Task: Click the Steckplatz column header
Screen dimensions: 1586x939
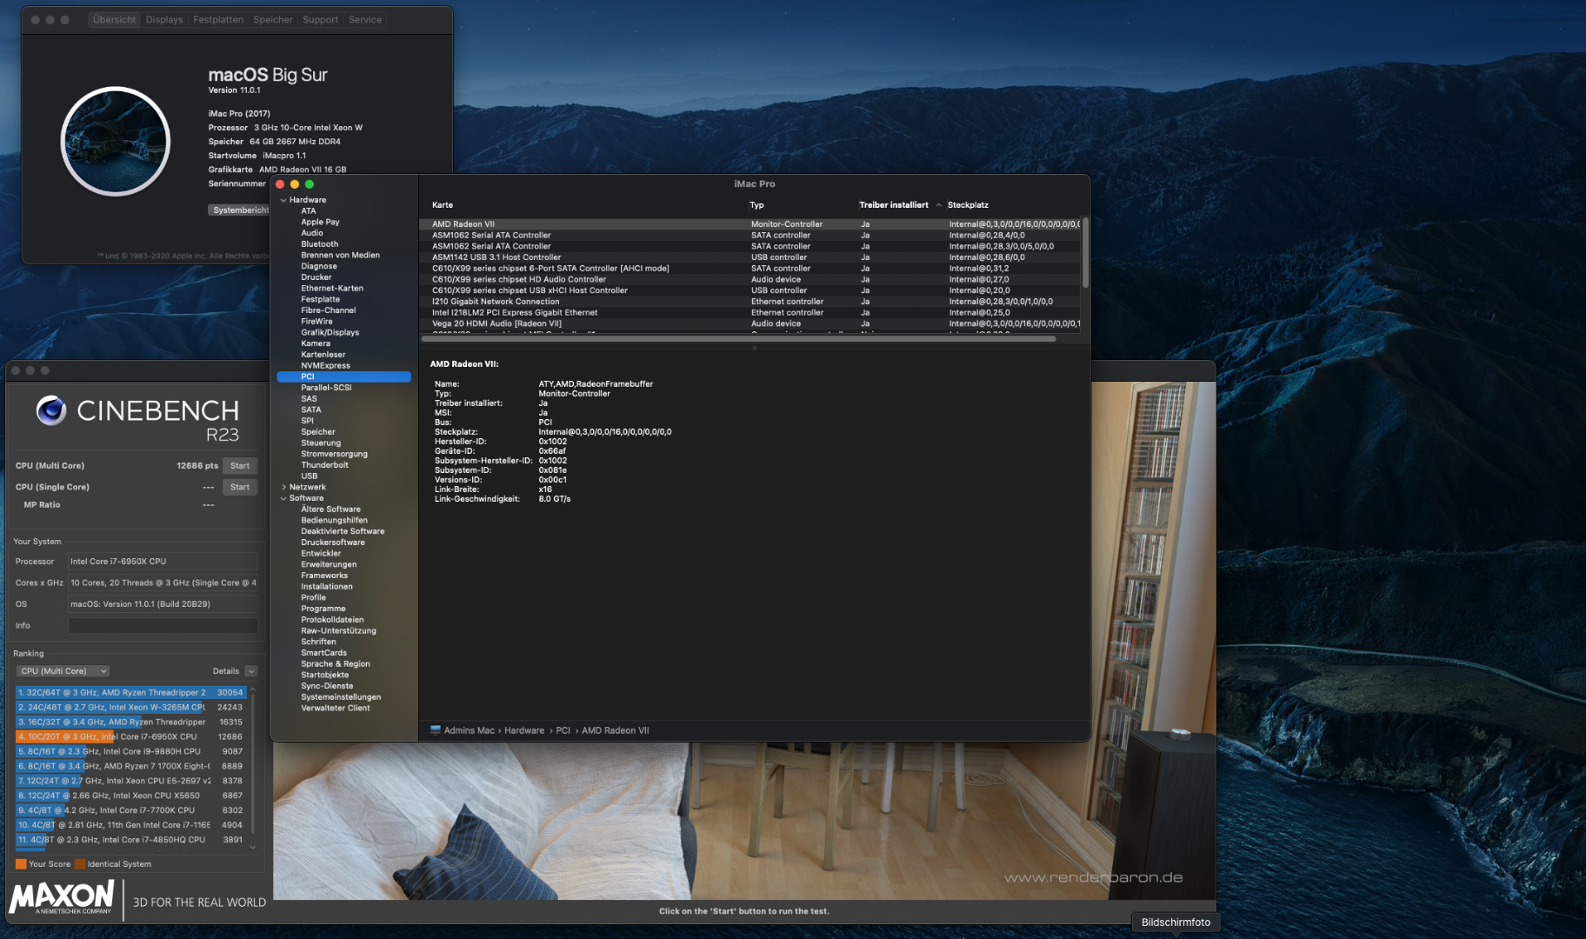Action: (968, 205)
